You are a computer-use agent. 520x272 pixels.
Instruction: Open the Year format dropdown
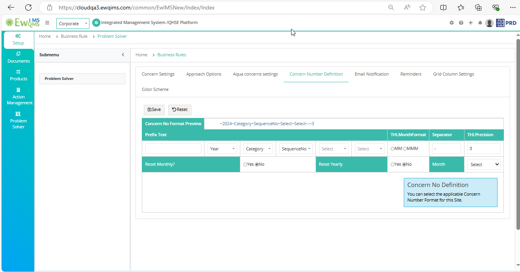(222, 149)
